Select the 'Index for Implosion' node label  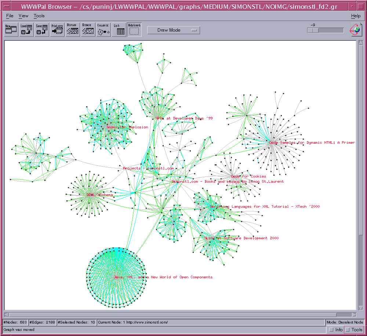coord(127,127)
